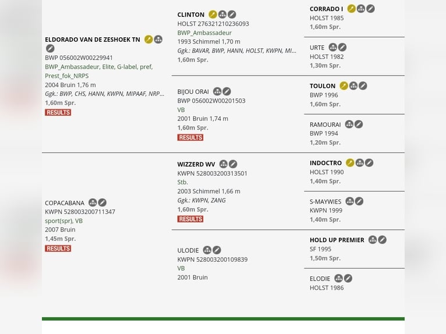The height and width of the screenshot is (334, 446).
Task: Click the gray pencil icon beside WIZZERD WV
Action: (233, 164)
